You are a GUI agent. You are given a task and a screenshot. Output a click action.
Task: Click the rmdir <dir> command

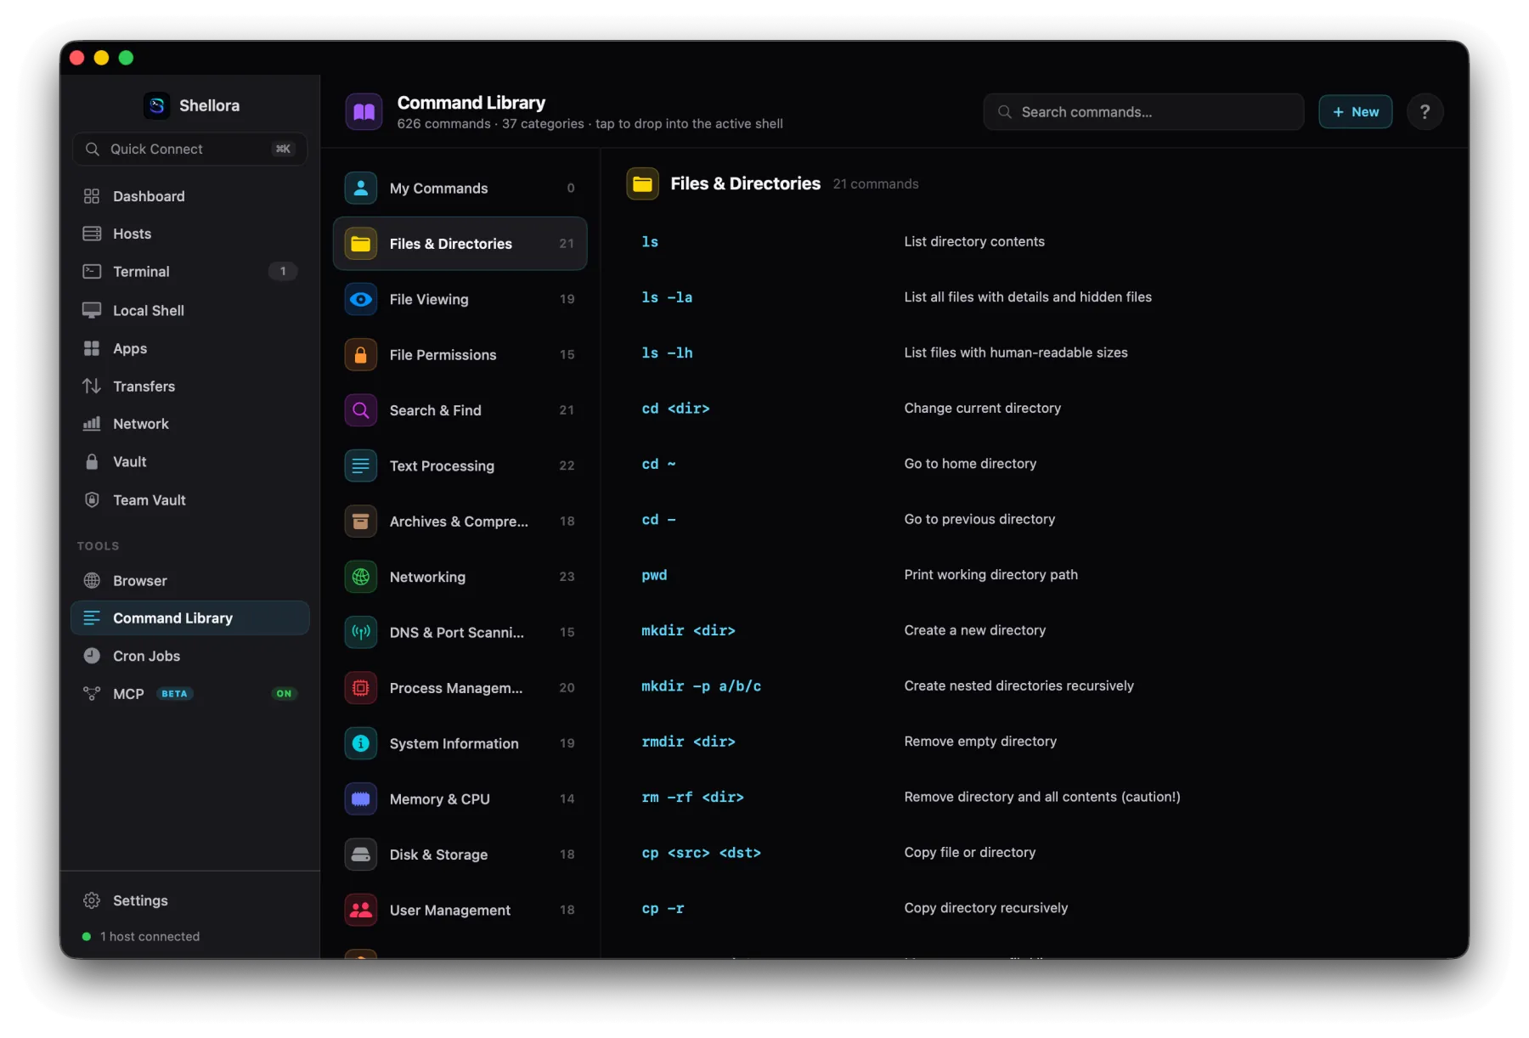pyautogui.click(x=688, y=742)
